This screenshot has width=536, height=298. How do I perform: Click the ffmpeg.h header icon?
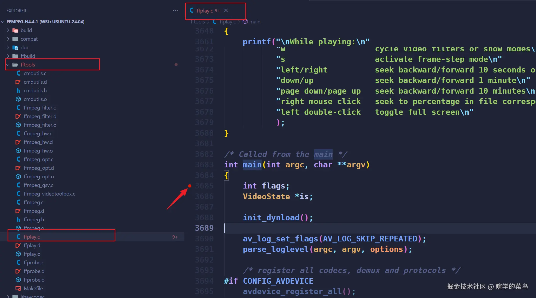18,220
